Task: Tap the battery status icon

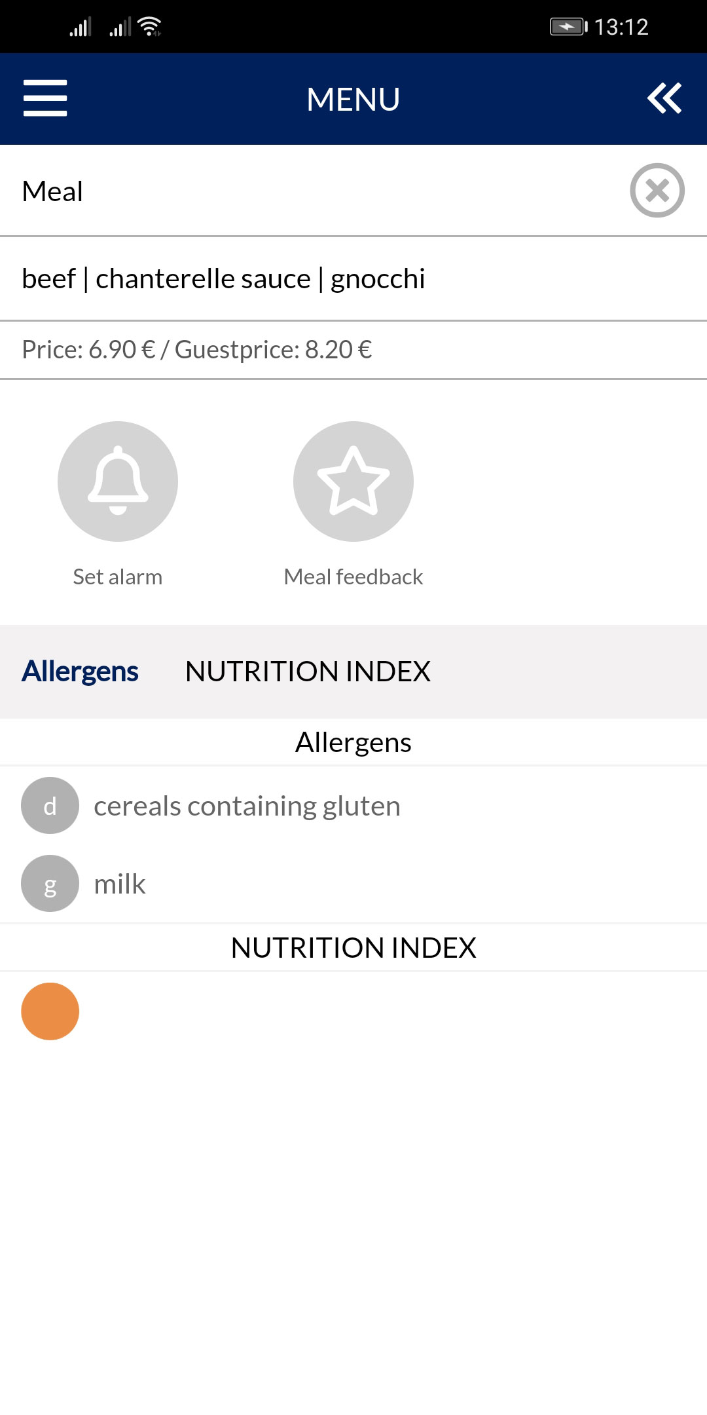Action: point(568,27)
